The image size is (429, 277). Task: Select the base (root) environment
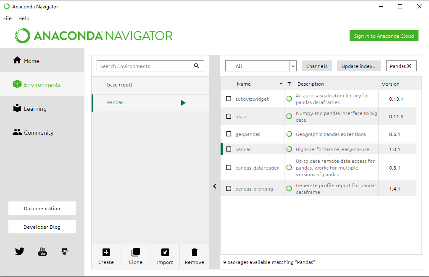[150, 85]
